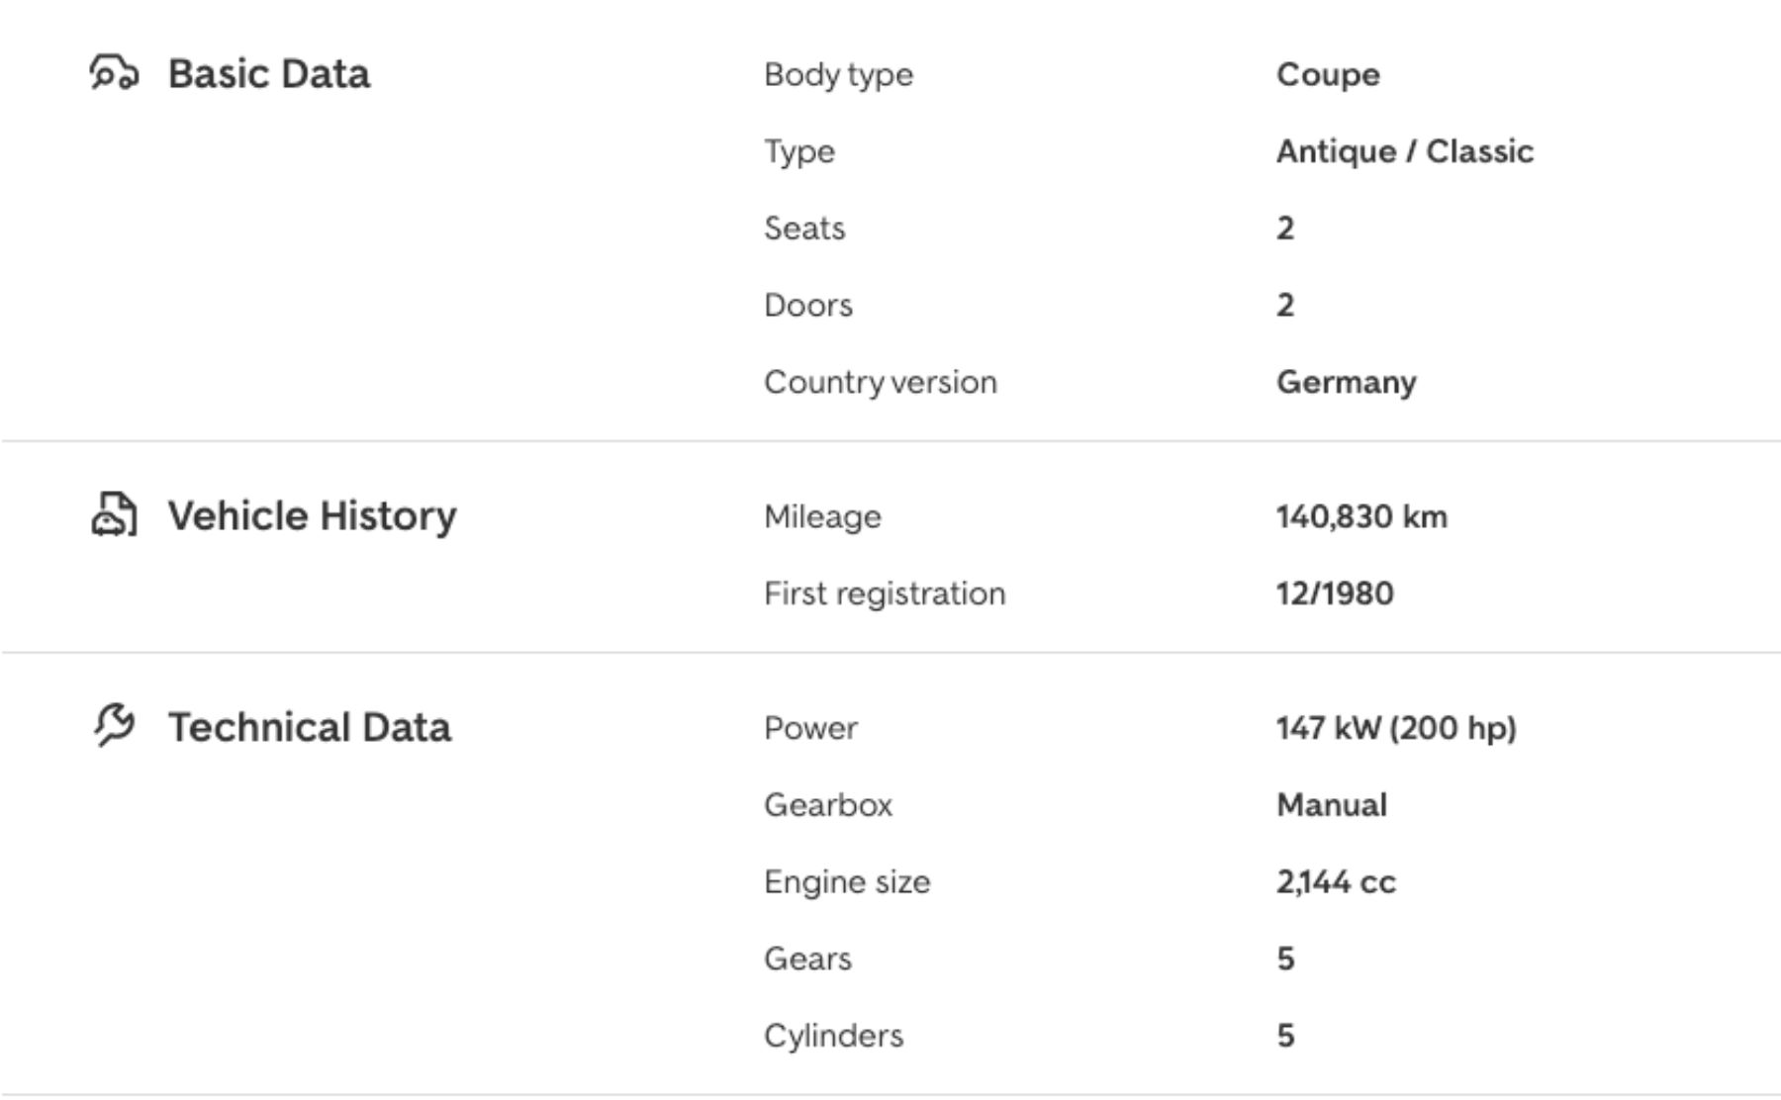The width and height of the screenshot is (1781, 1100).
Task: Click the Germany country version value
Action: coord(1346,383)
